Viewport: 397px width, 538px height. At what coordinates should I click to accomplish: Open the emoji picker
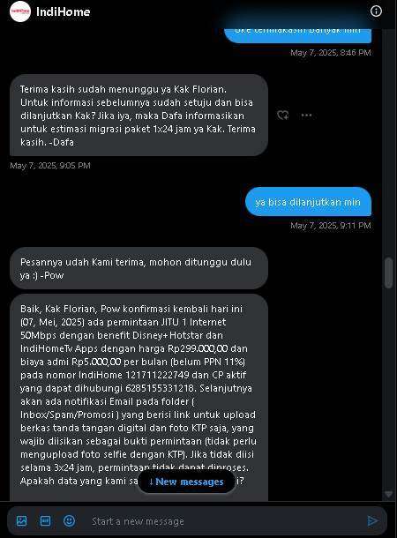point(69,521)
